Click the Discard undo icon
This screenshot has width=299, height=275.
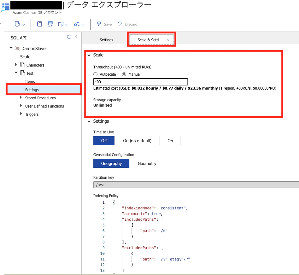coord(120,24)
